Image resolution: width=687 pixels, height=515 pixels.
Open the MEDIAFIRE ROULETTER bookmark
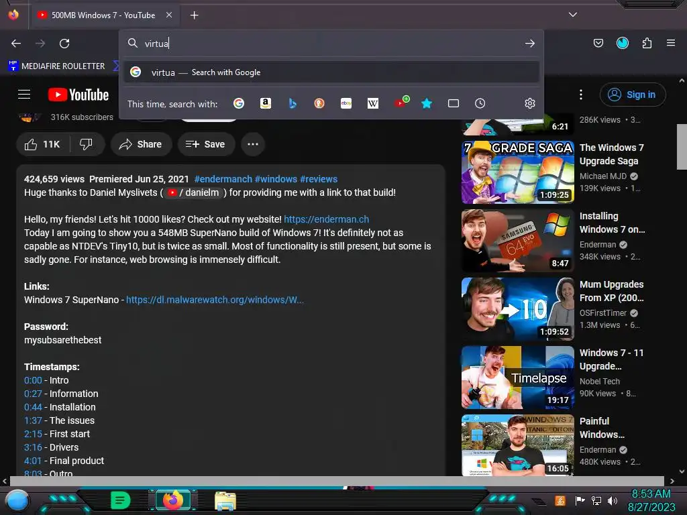57,66
